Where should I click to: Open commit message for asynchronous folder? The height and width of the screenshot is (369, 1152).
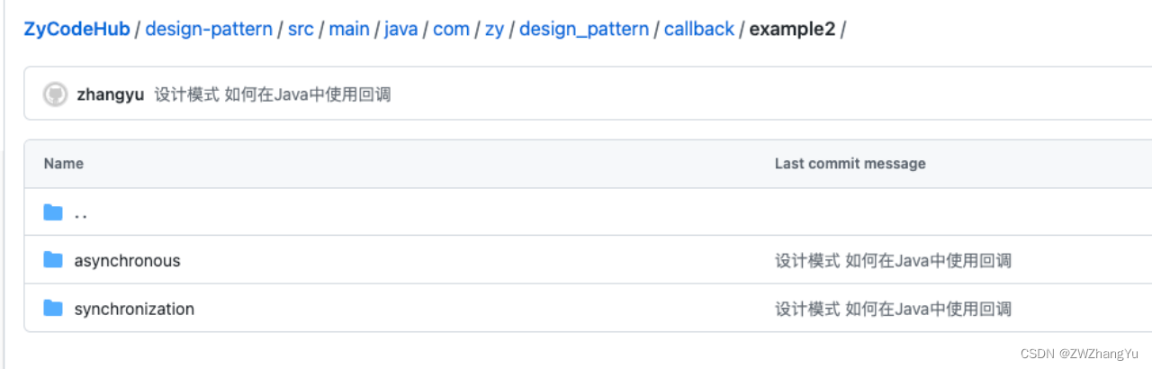click(893, 261)
